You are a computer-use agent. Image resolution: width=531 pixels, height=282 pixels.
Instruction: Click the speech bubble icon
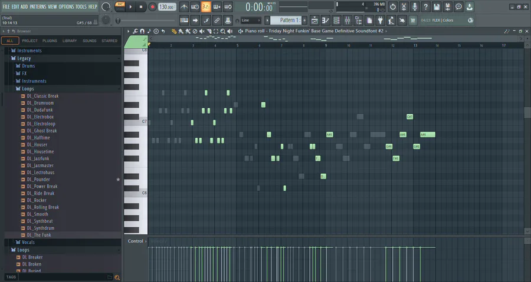click(x=458, y=6)
